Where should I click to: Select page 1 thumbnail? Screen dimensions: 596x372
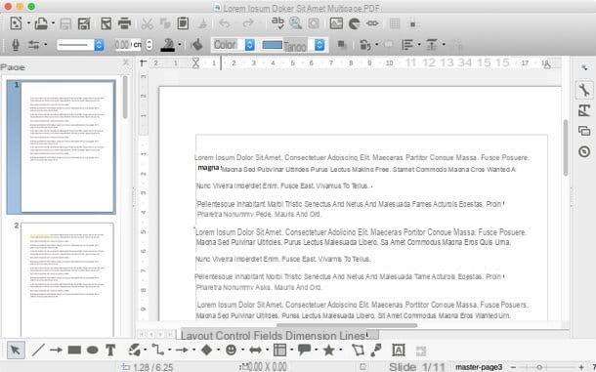67,146
